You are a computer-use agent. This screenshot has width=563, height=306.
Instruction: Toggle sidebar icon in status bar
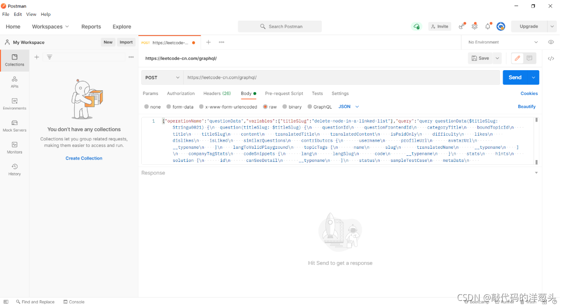pyautogui.click(x=6, y=302)
